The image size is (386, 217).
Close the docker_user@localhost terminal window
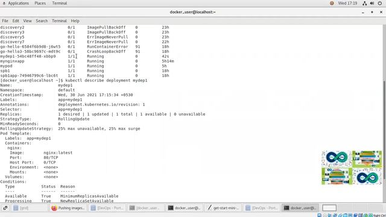[x=381, y=12]
